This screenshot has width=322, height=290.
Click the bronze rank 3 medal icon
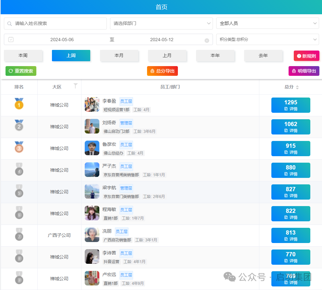19,147
